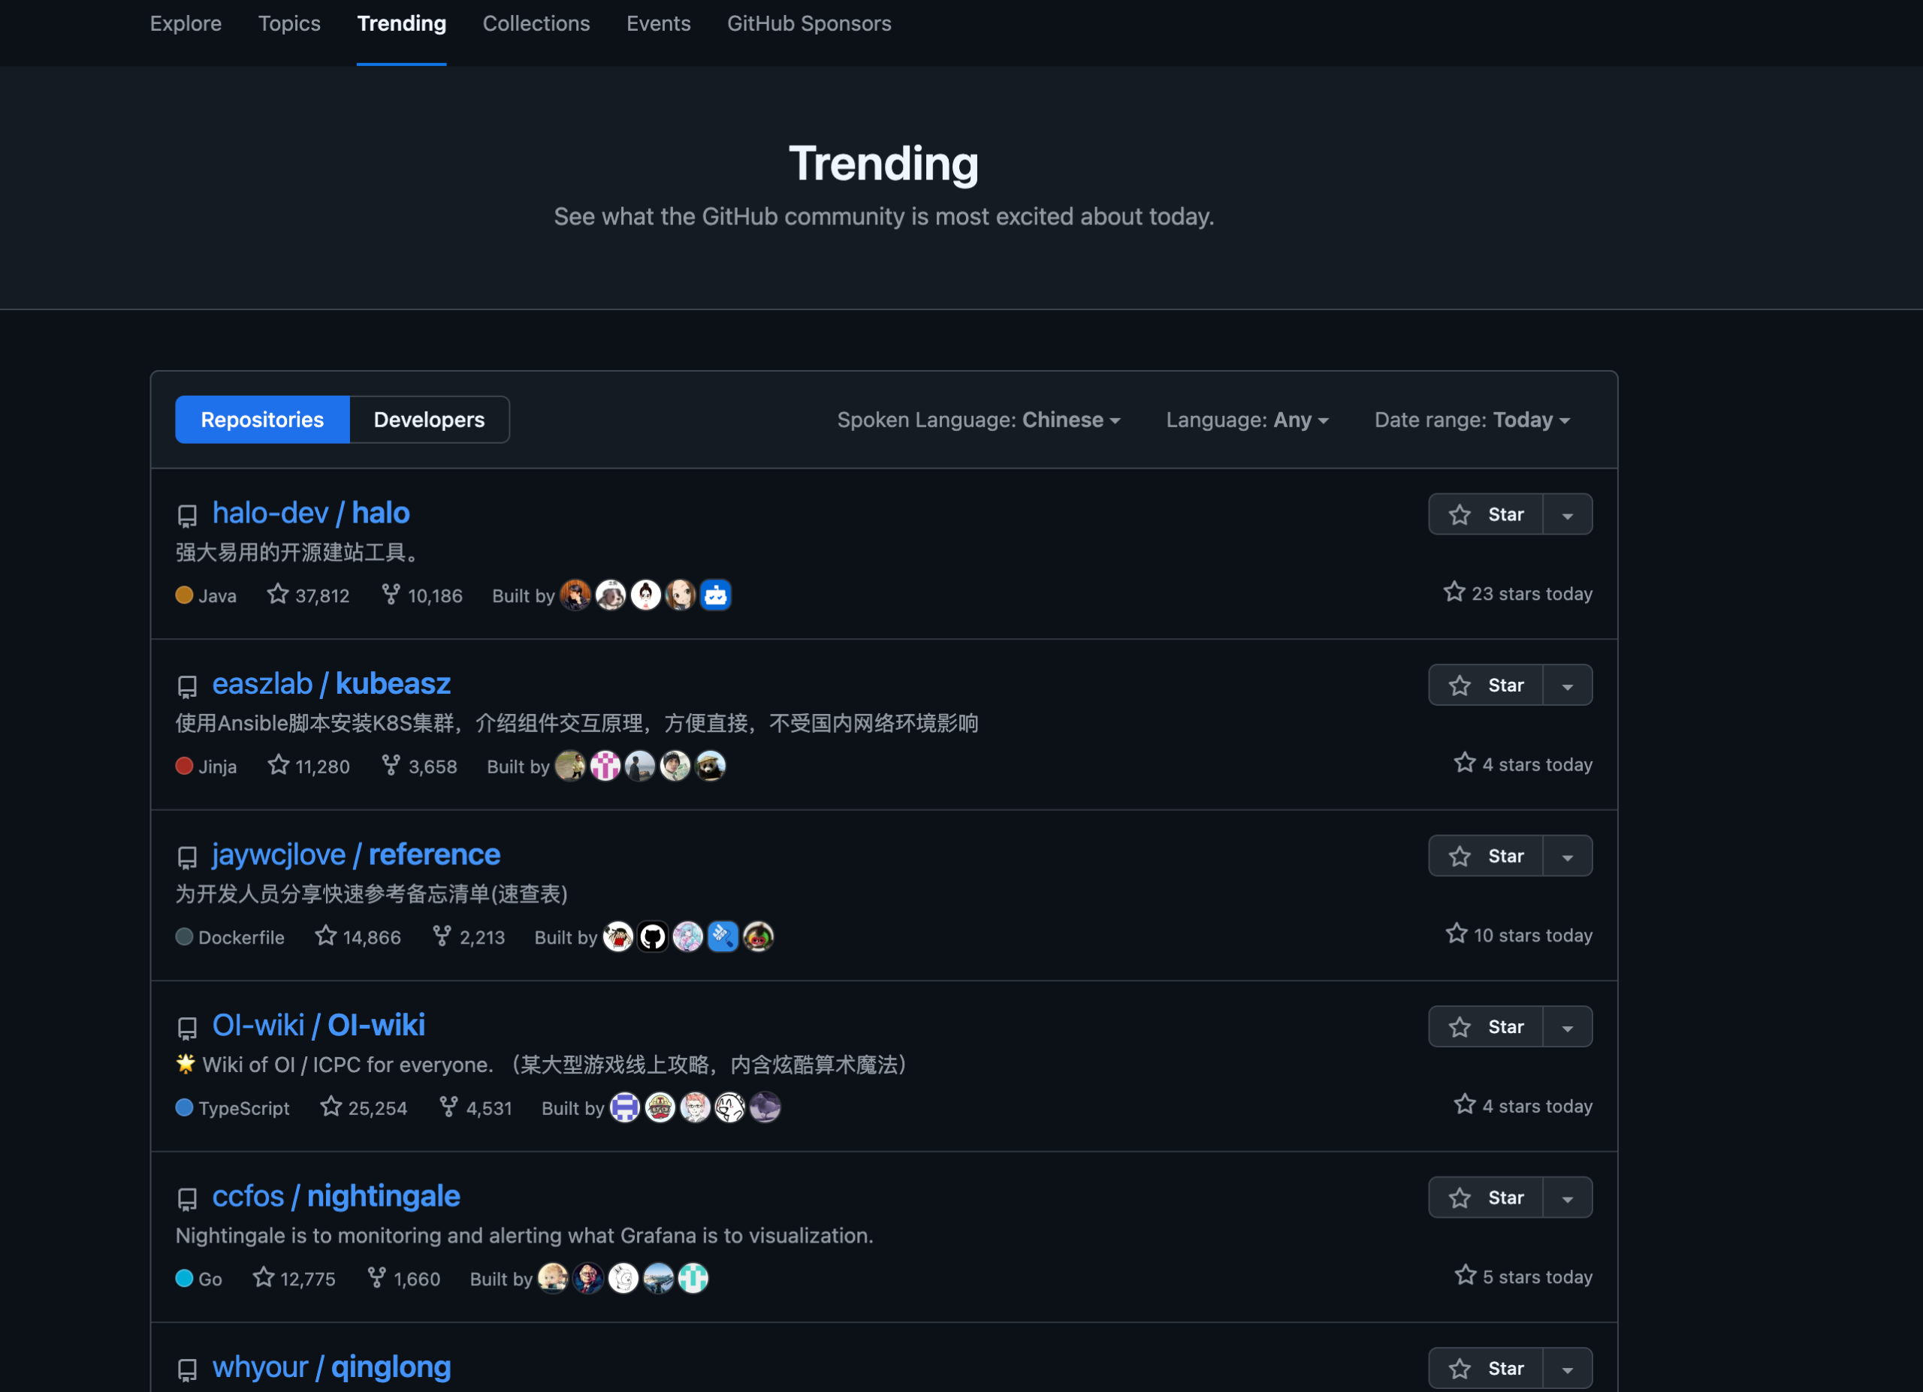Image resolution: width=1923 pixels, height=1392 pixels.
Task: Open the easzlab / kubeasz repository link
Action: click(331, 685)
